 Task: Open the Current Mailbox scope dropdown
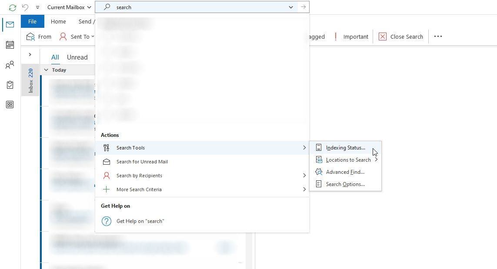[67, 7]
